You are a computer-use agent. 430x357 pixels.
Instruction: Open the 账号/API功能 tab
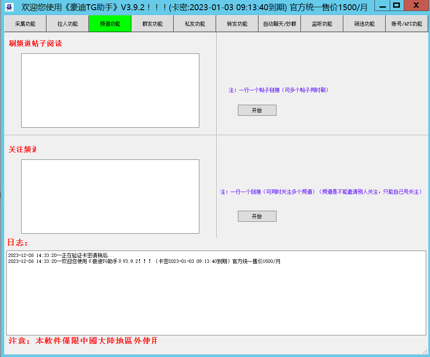pos(407,24)
